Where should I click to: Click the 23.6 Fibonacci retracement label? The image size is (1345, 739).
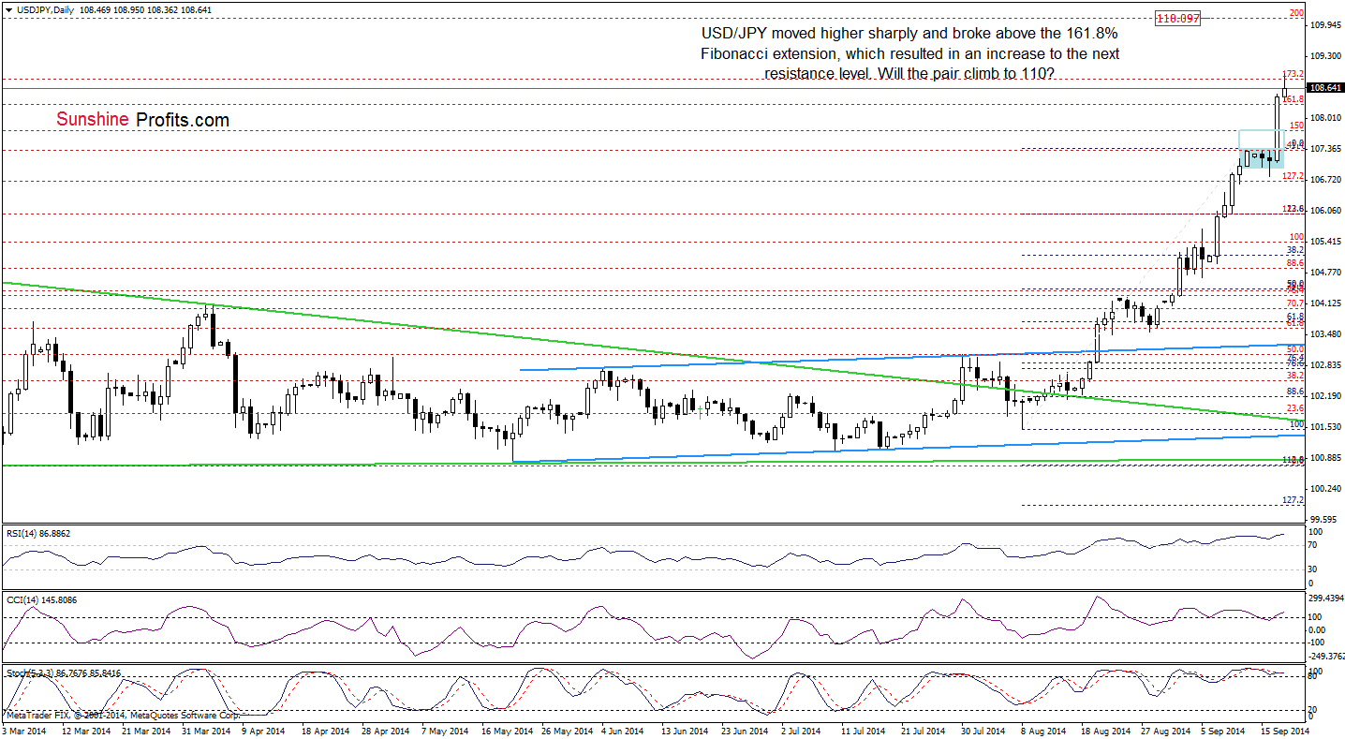(x=1296, y=408)
